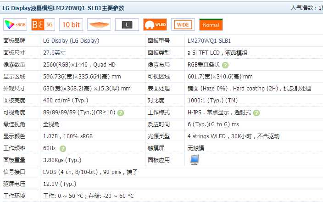
Task: Click 1.07B, 100% sRGB value
Action: coord(68,136)
